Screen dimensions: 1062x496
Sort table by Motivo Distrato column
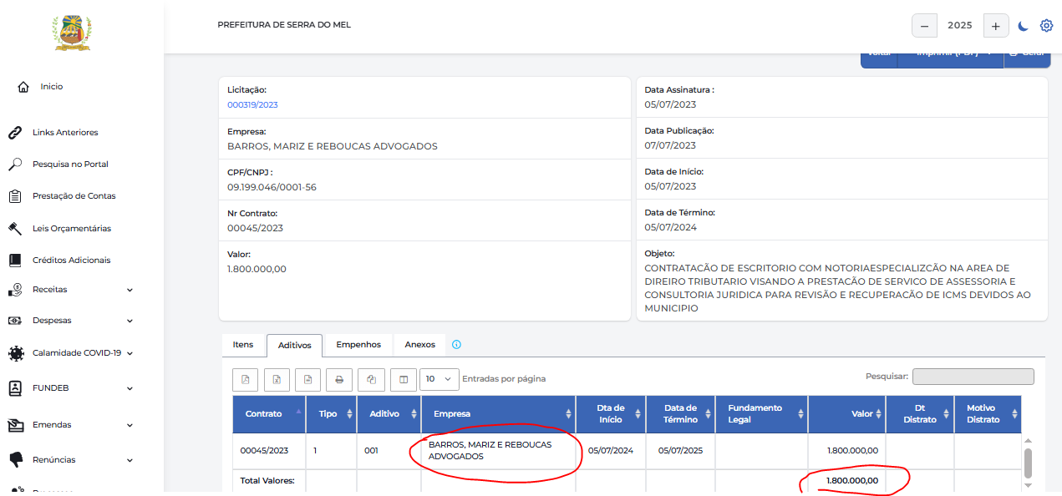tap(988, 414)
